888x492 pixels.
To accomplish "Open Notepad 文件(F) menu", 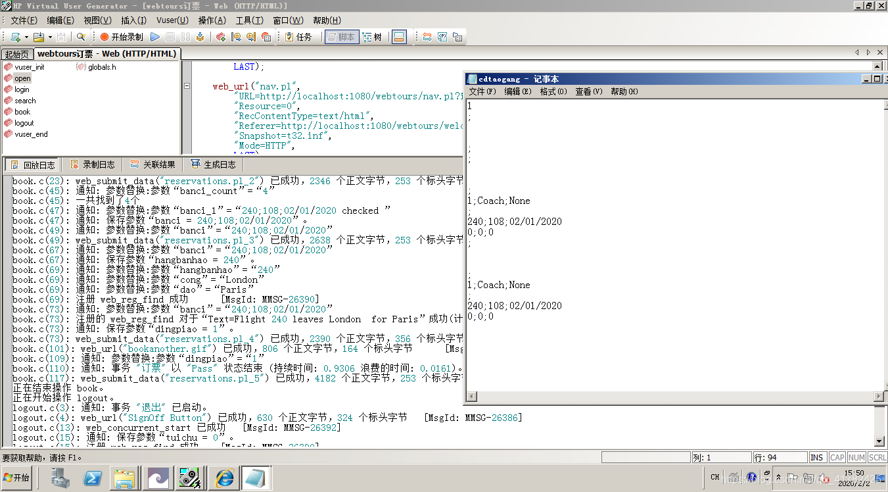I will click(482, 91).
